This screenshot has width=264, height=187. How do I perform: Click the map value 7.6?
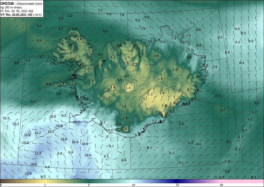pyautogui.click(x=163, y=42)
